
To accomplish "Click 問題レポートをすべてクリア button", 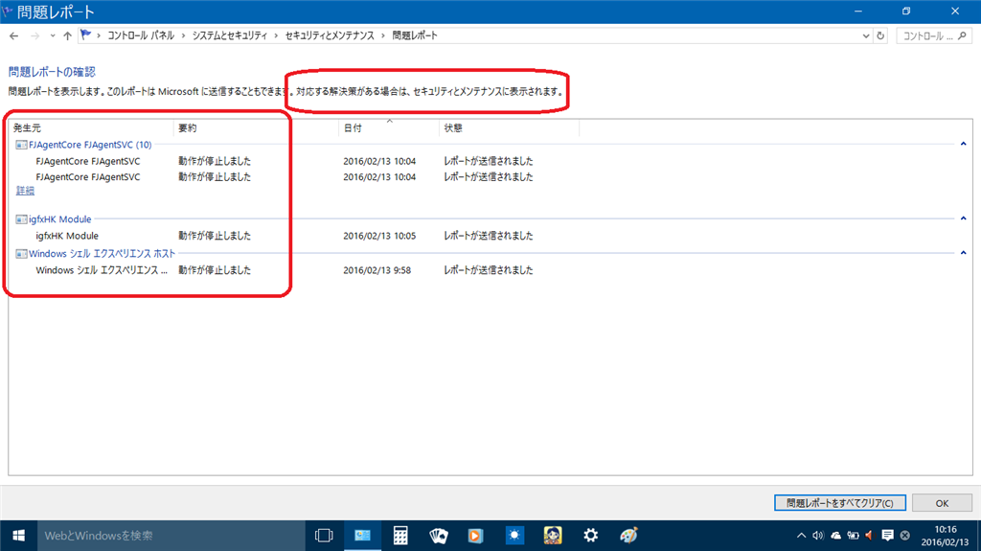I will click(839, 503).
